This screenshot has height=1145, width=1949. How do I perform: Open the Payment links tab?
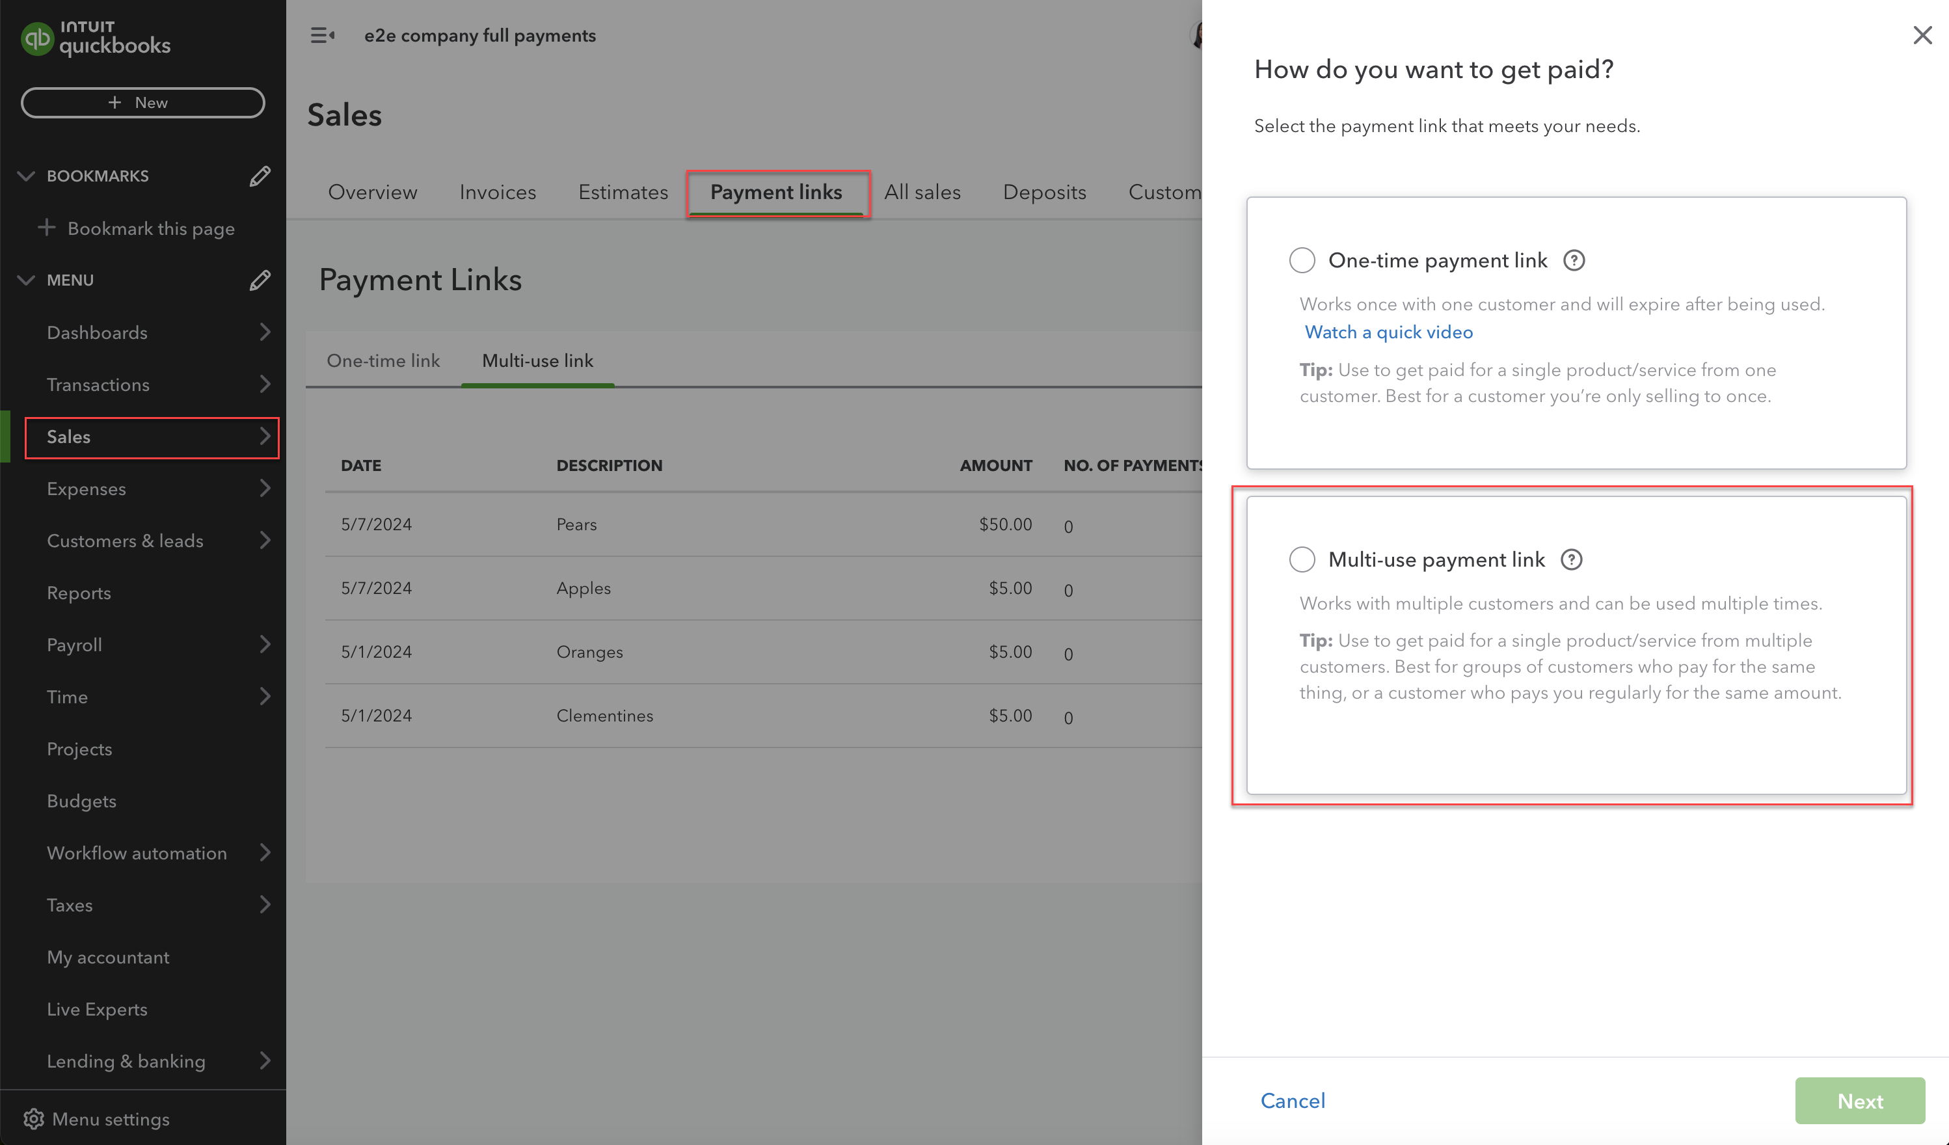[x=775, y=192]
